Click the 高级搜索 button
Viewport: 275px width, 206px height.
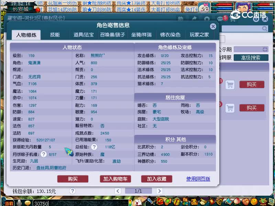point(251,58)
